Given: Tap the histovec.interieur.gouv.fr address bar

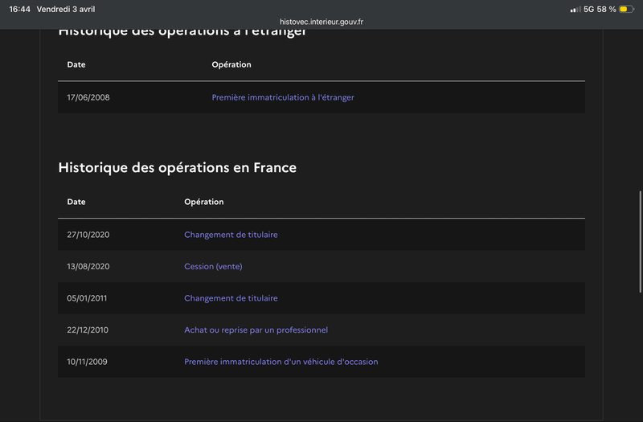Looking at the screenshot, I should point(321,22).
